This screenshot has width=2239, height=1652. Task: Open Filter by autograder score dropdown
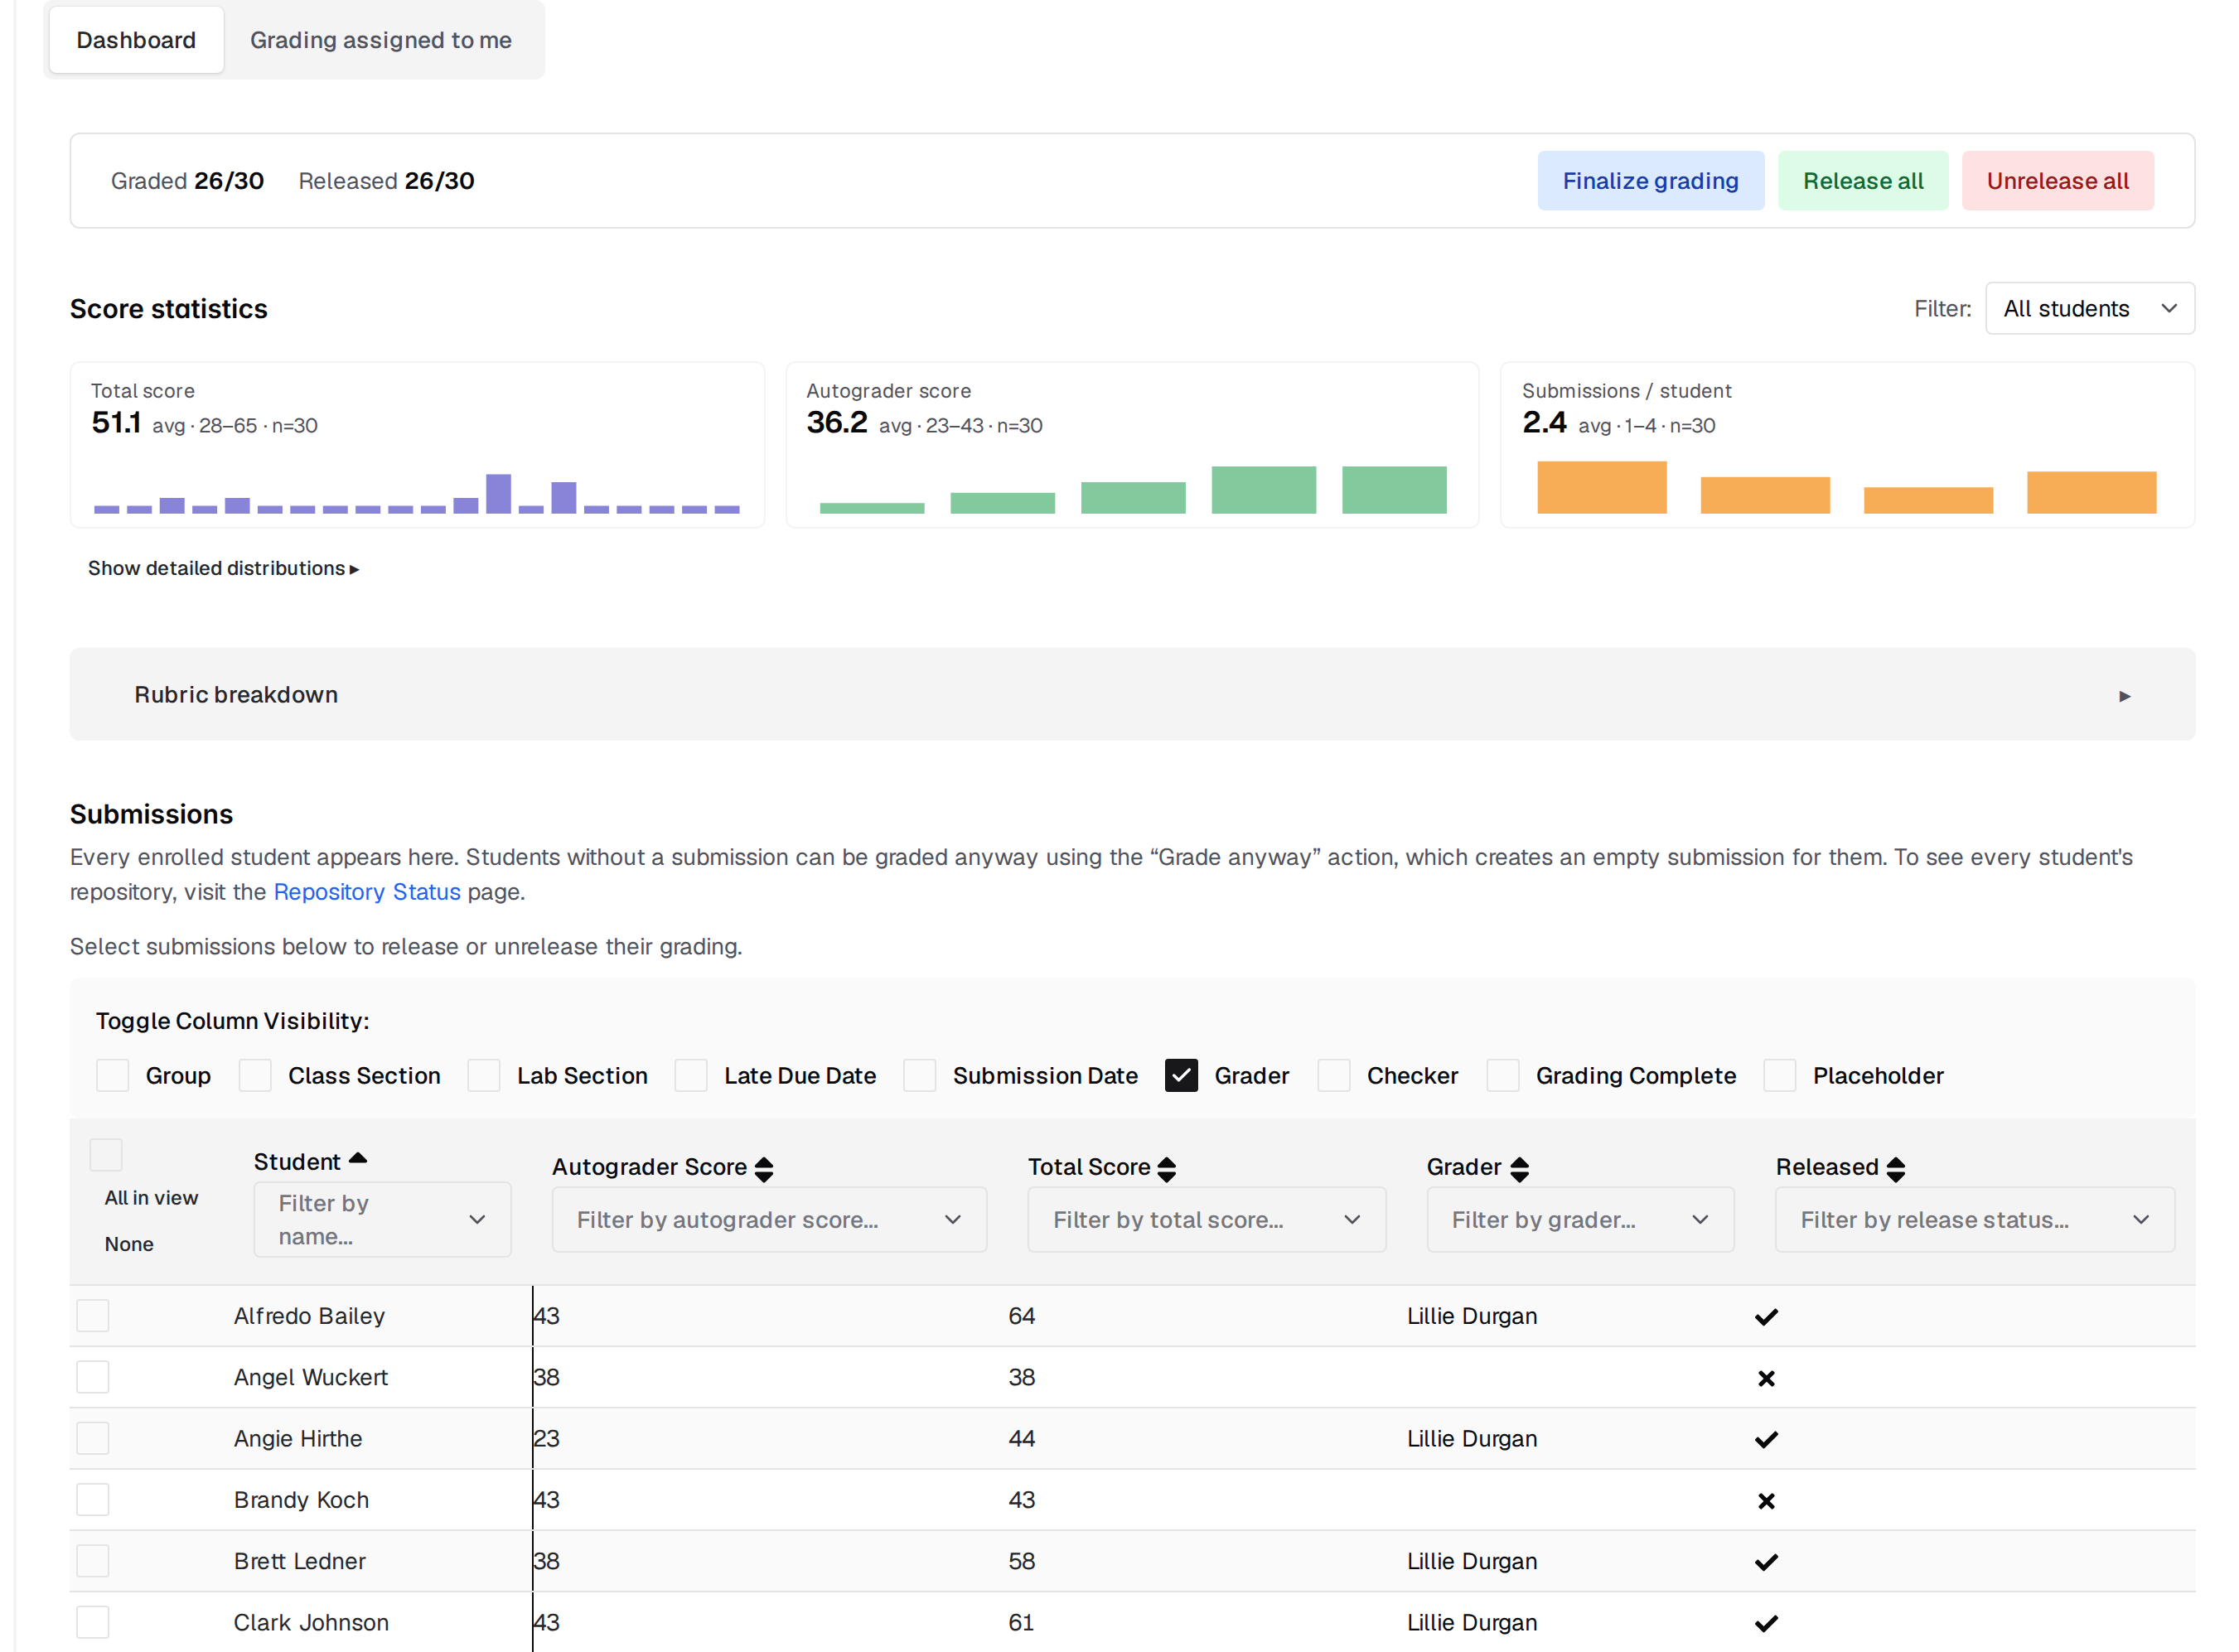(x=769, y=1220)
